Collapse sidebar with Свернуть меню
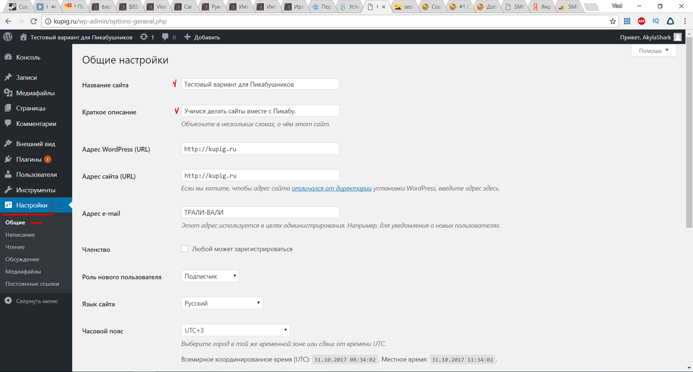The height and width of the screenshot is (372, 693). point(31,301)
